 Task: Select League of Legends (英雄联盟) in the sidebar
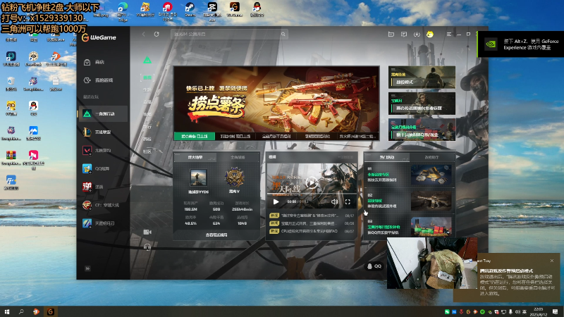tap(103, 132)
